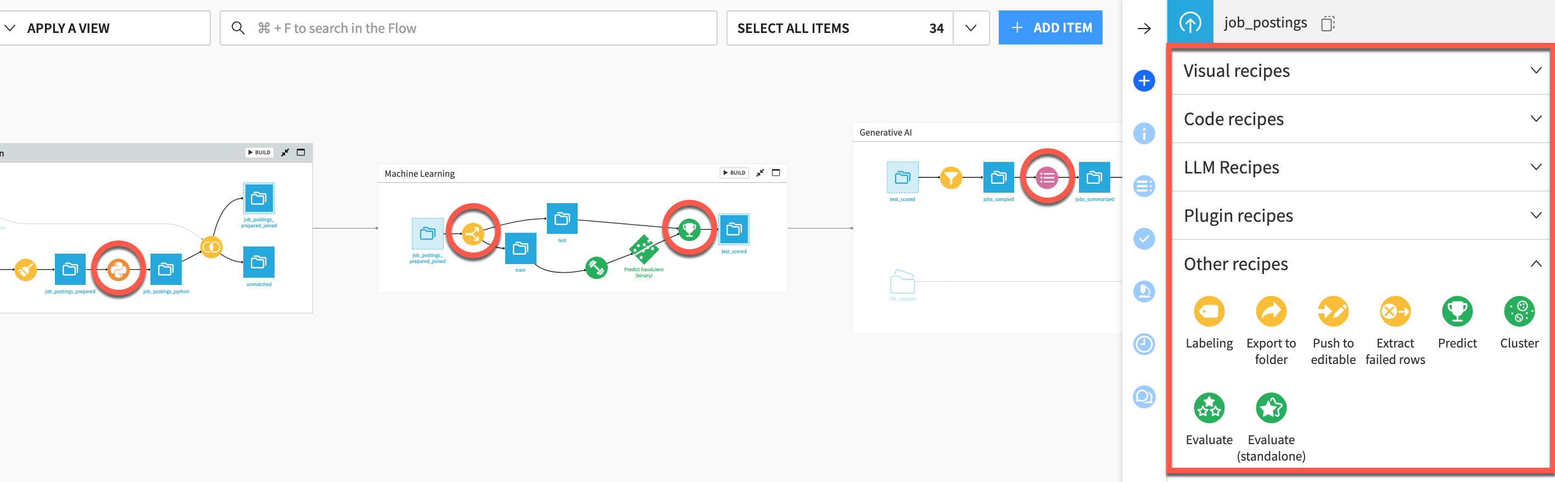Open the Python recipe in the flow

click(118, 270)
